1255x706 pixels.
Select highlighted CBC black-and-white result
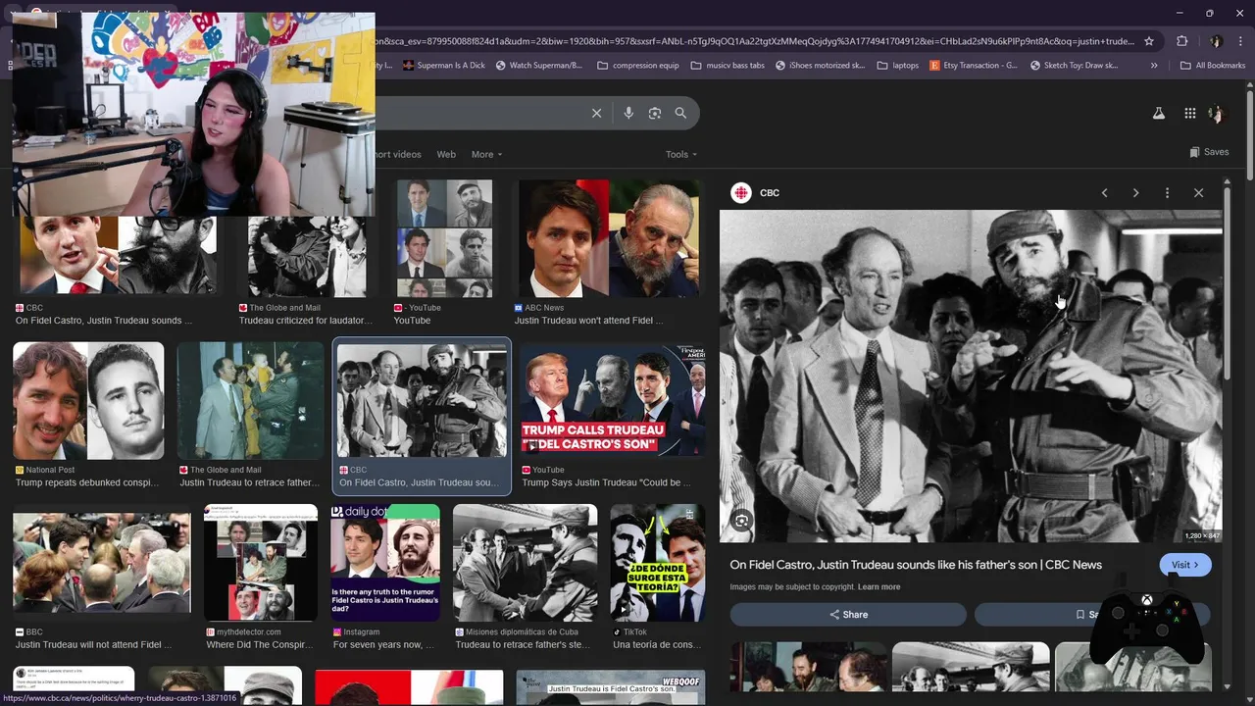pyautogui.click(x=422, y=415)
